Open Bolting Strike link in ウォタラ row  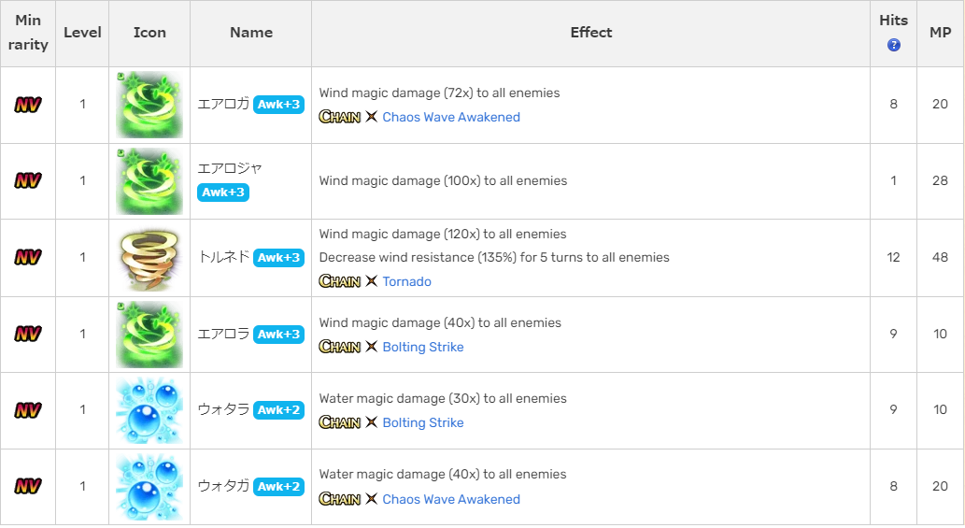pyautogui.click(x=423, y=422)
